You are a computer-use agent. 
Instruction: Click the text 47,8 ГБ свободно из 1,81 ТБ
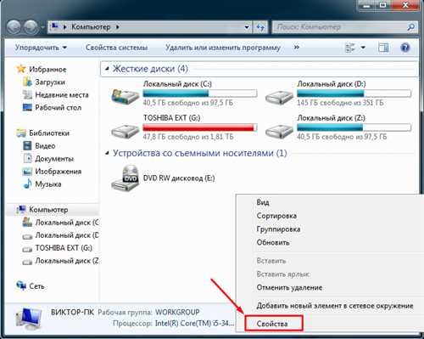pos(188,137)
